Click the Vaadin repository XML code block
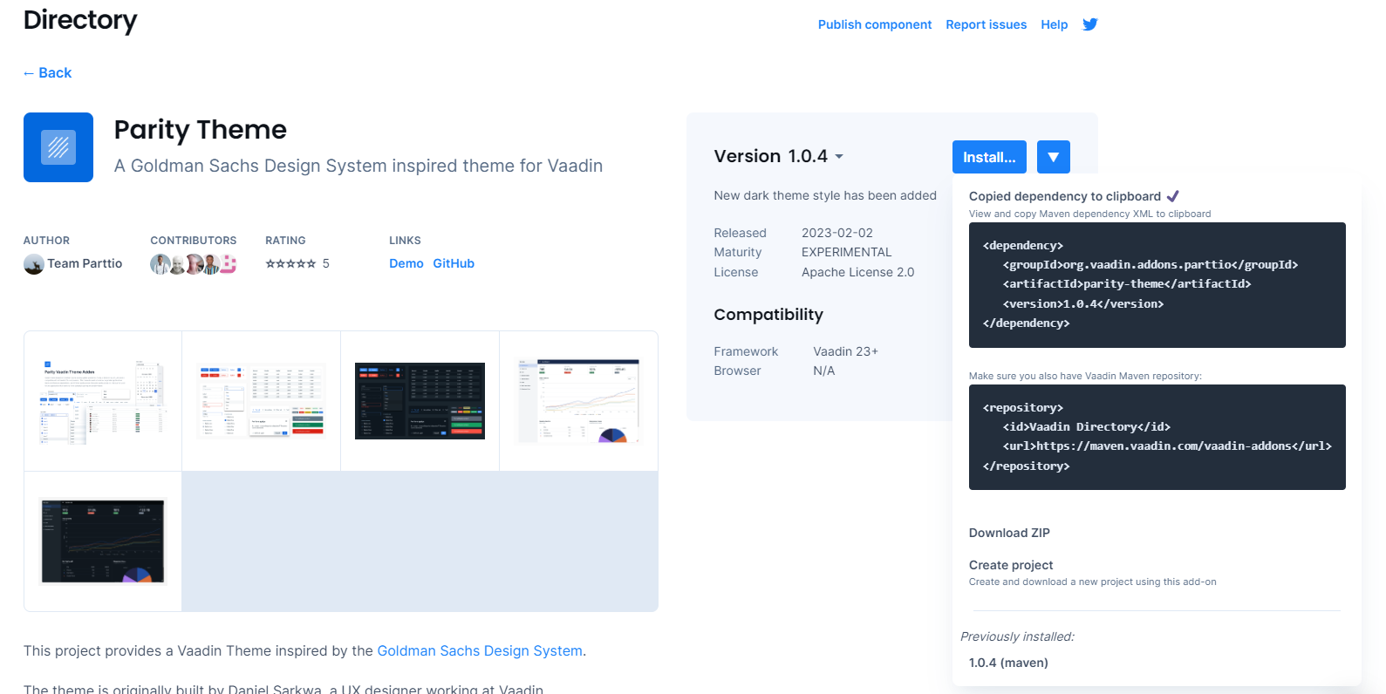 (x=1157, y=437)
